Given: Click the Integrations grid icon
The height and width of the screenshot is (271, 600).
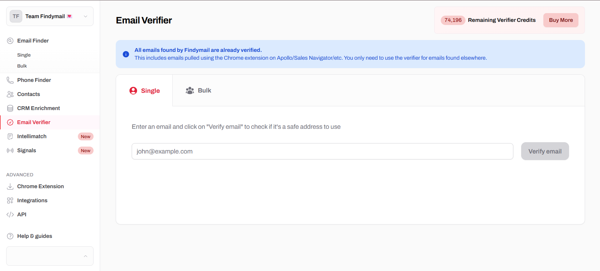Looking at the screenshot, I should (x=10, y=200).
